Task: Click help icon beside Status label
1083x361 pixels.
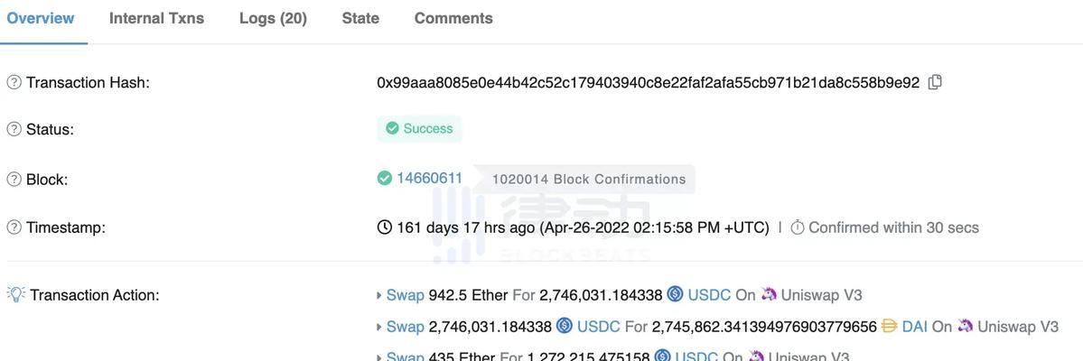Action: (x=14, y=129)
